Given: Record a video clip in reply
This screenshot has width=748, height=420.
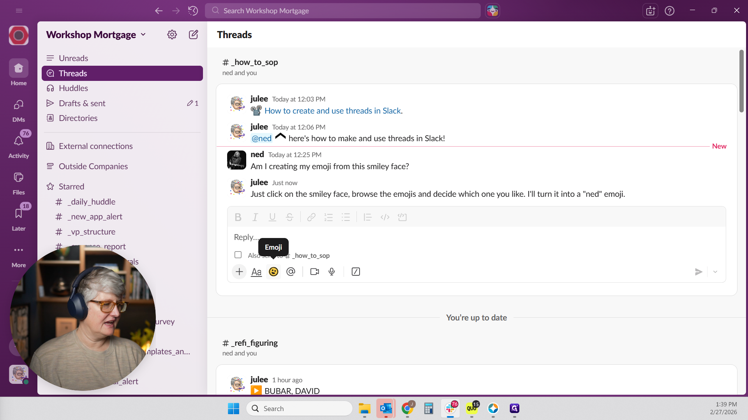Looking at the screenshot, I should pyautogui.click(x=314, y=272).
